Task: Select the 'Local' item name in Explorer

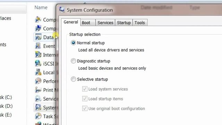Action: [49, 73]
